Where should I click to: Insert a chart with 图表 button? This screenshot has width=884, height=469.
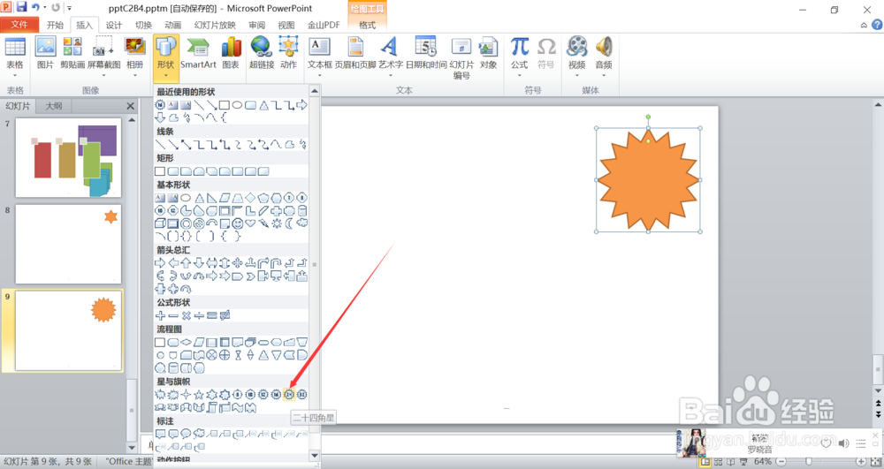tap(231, 53)
